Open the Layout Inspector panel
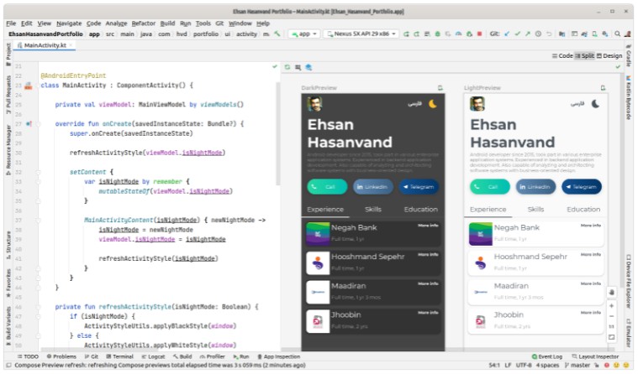The image size is (638, 374). [595, 356]
